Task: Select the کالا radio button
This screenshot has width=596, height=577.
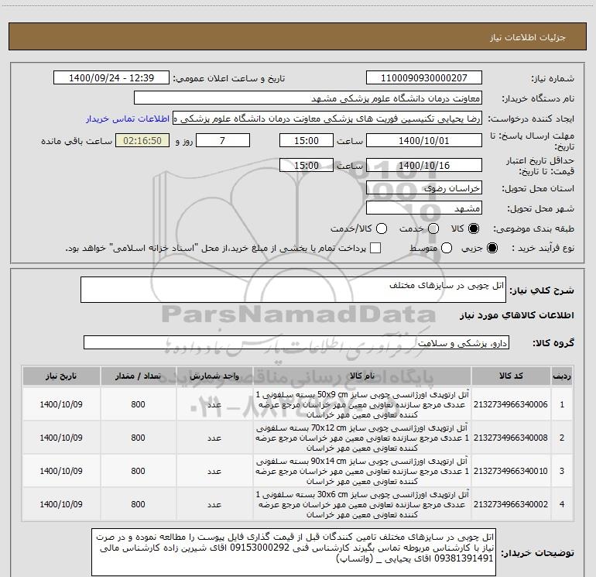Action: (474, 229)
